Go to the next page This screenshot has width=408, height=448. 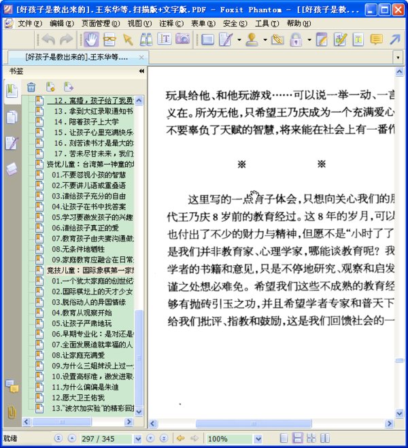150,438
